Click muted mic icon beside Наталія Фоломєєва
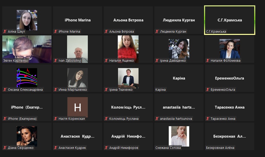 point(208,60)
